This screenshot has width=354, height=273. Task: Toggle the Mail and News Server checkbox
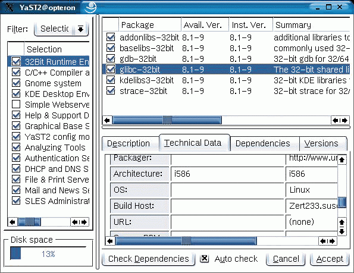click(16, 190)
